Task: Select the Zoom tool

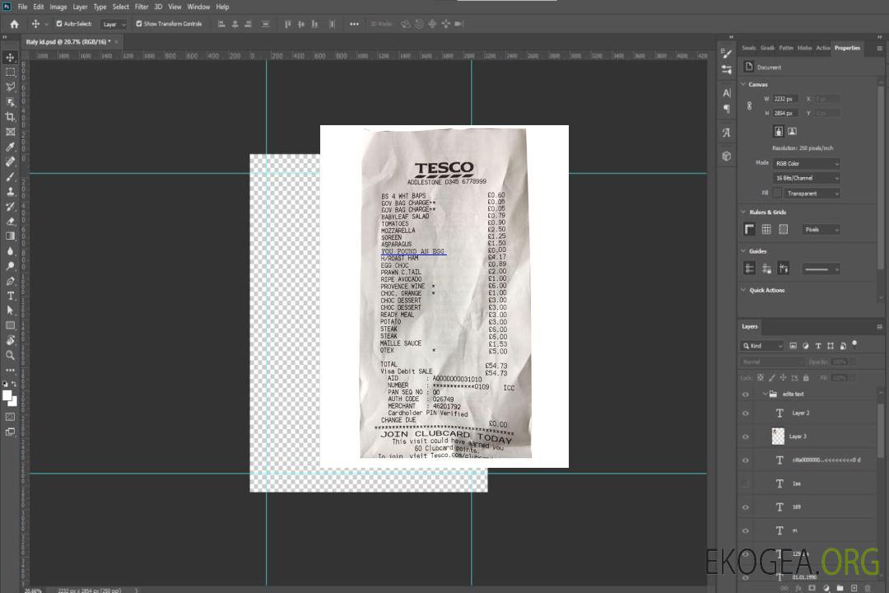Action: [10, 355]
